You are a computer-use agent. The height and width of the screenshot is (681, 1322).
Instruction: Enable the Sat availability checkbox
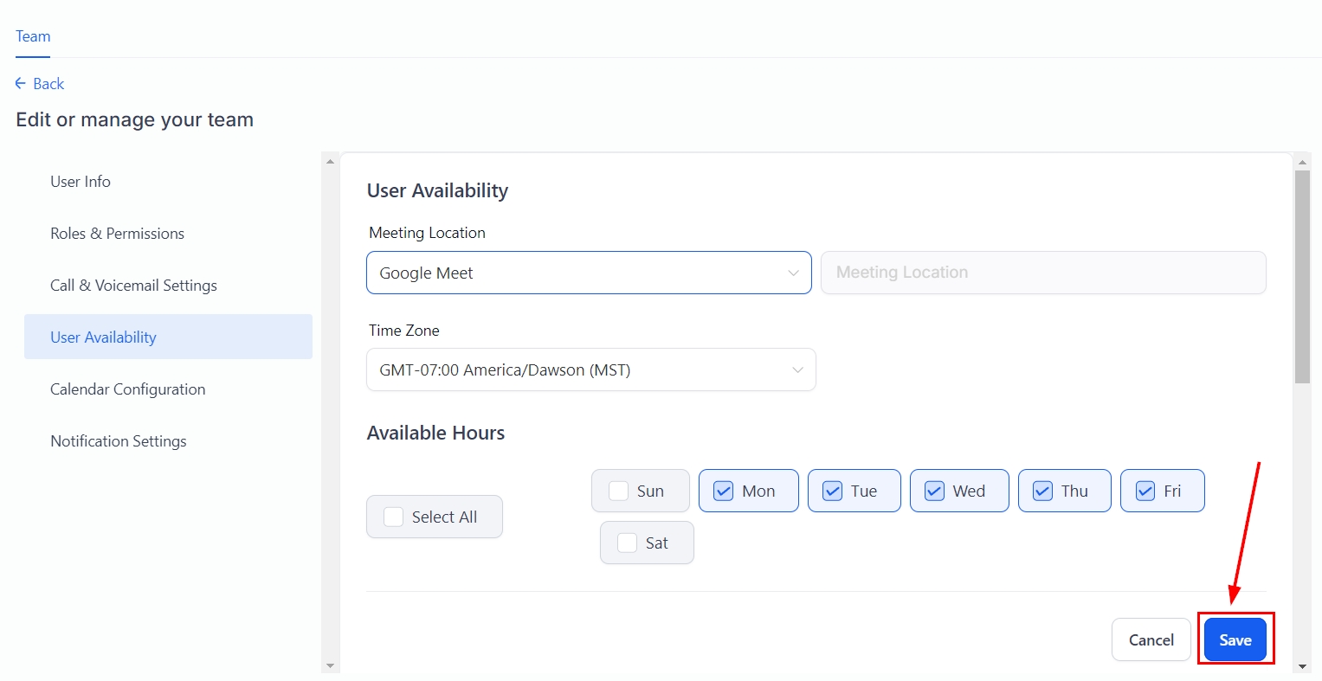click(x=628, y=543)
